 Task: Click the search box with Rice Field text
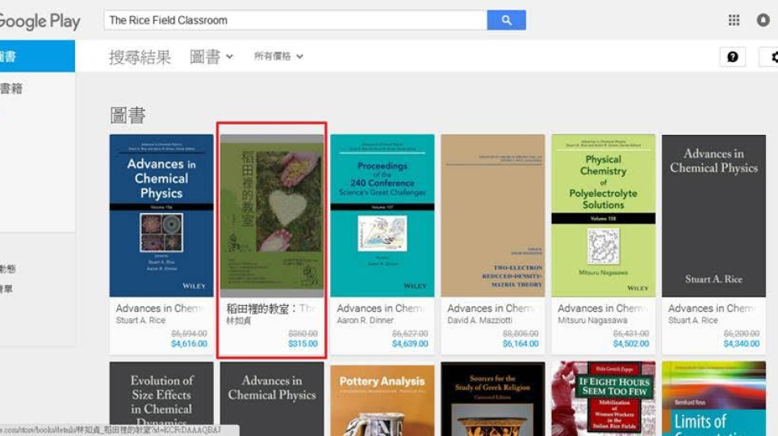295,20
